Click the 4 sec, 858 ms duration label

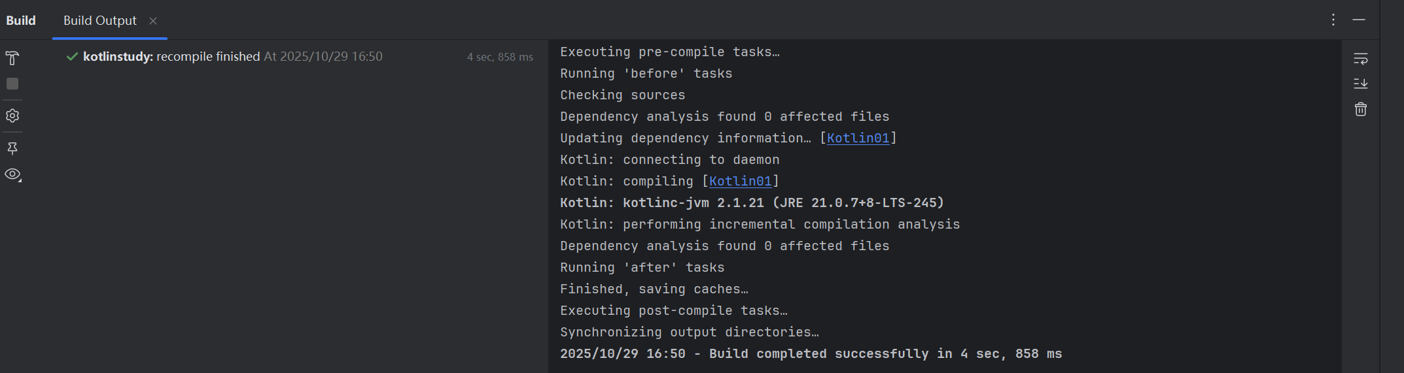(x=499, y=57)
